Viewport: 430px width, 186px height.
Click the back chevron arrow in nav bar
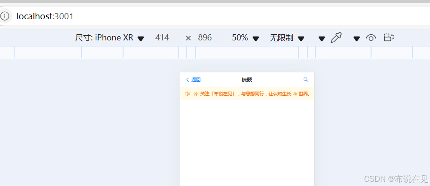coord(188,80)
